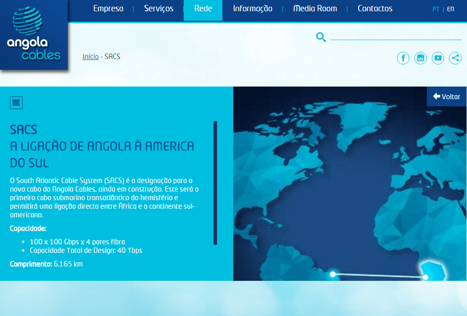
Task: Switch site language to EN
Action: (x=450, y=9)
